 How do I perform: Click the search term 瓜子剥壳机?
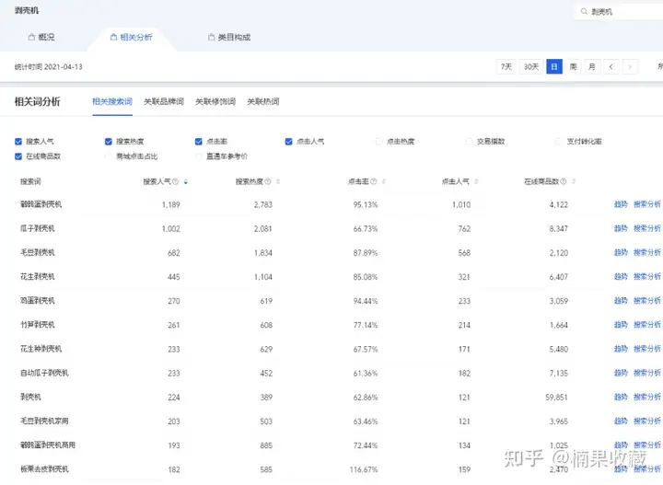click(38, 228)
